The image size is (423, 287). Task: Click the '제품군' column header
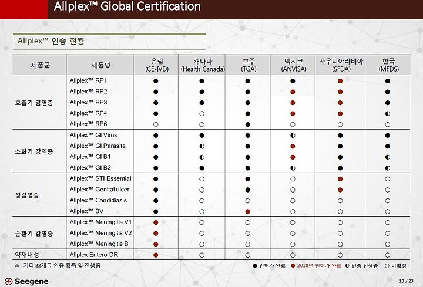41,65
